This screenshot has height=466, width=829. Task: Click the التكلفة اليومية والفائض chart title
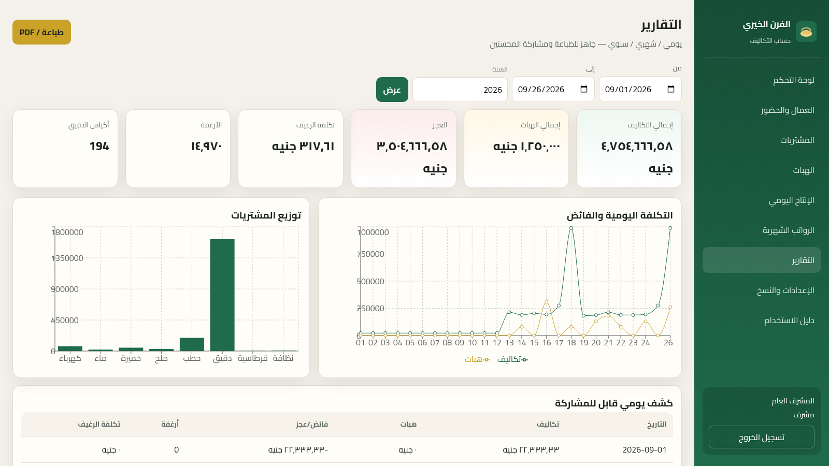(620, 215)
